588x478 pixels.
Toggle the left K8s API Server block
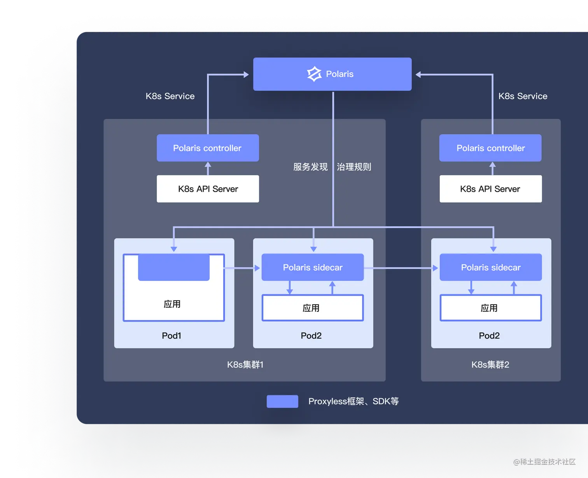(208, 189)
